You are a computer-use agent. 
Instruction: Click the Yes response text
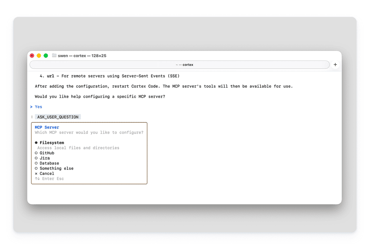[x=38, y=107]
